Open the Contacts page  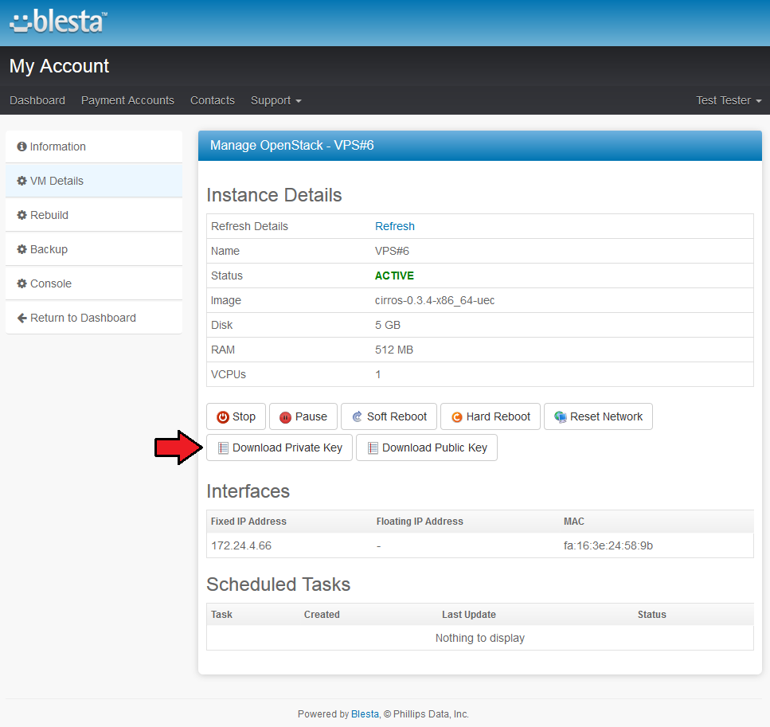pyautogui.click(x=213, y=100)
